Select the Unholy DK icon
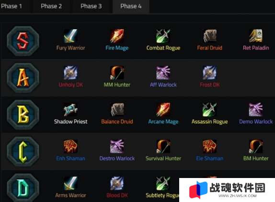The height and width of the screenshot is (202, 275). point(70,73)
